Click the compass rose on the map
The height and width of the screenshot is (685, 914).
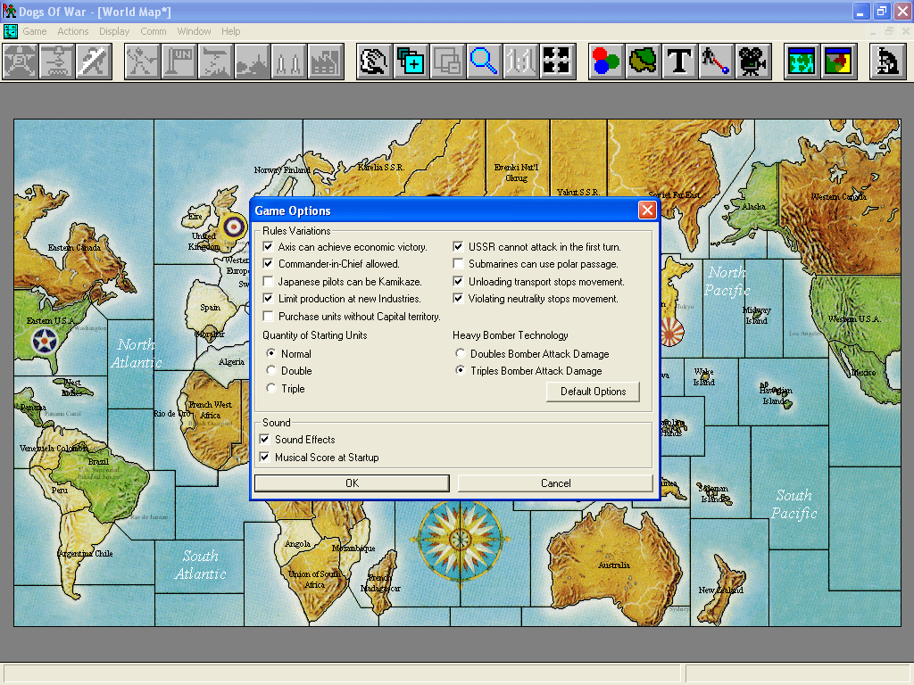tap(461, 540)
